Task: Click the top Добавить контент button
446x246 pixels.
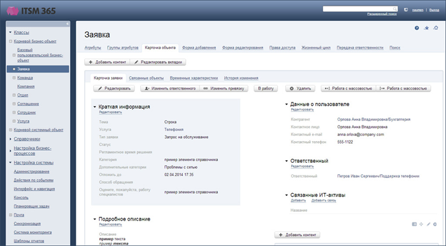Action: pyautogui.click(x=107, y=62)
